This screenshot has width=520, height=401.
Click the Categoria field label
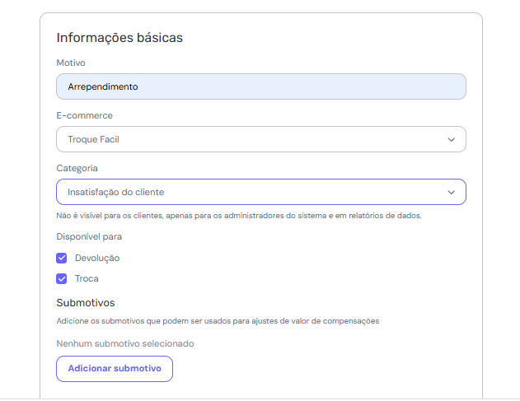pos(77,168)
